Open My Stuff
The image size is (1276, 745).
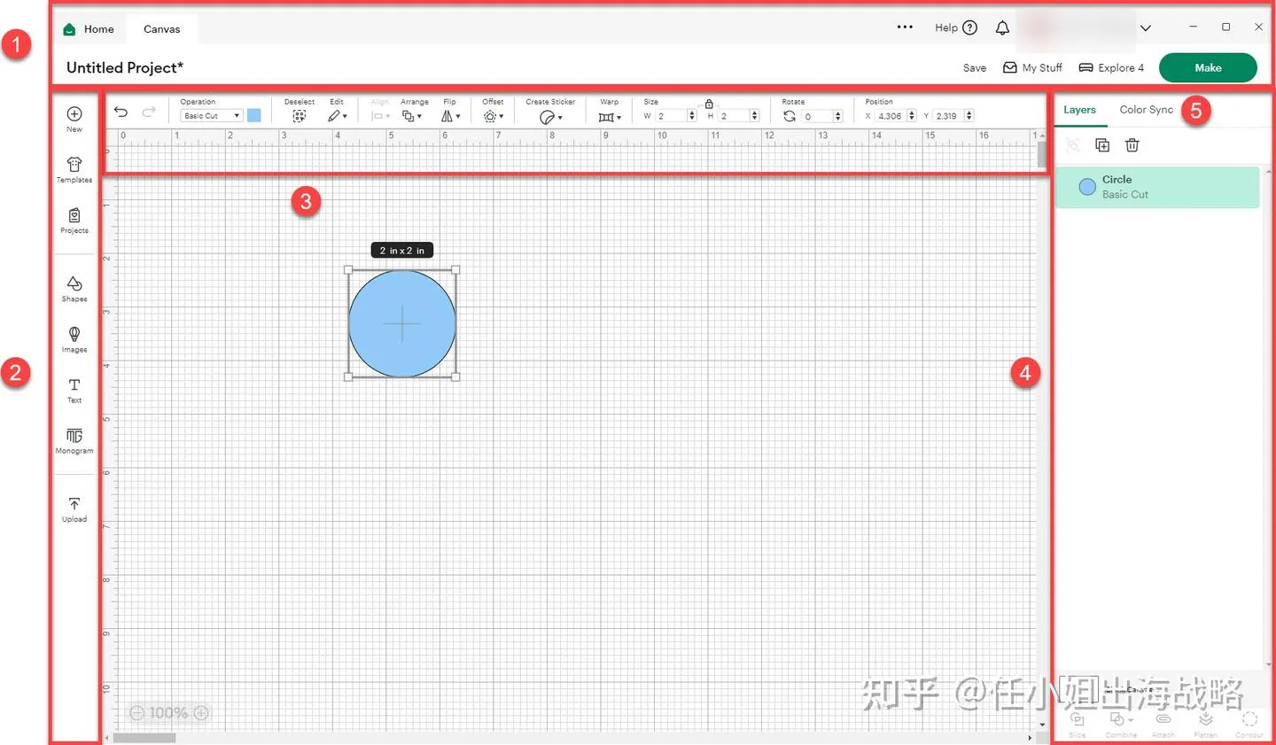click(1032, 67)
